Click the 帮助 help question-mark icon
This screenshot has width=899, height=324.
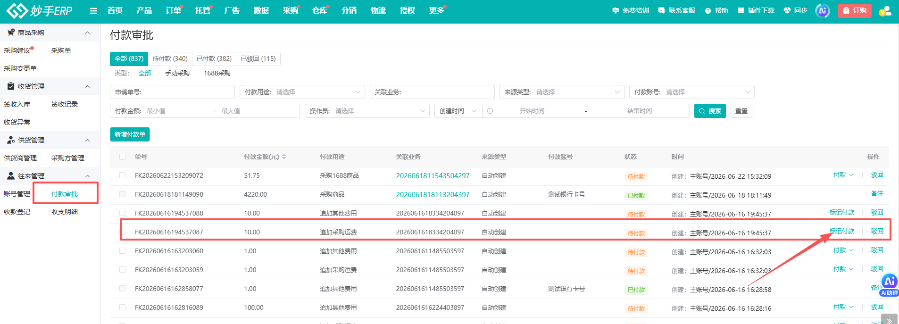[x=708, y=11]
